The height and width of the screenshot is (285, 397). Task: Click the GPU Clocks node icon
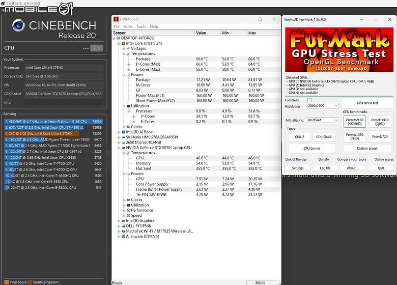[x=128, y=199]
